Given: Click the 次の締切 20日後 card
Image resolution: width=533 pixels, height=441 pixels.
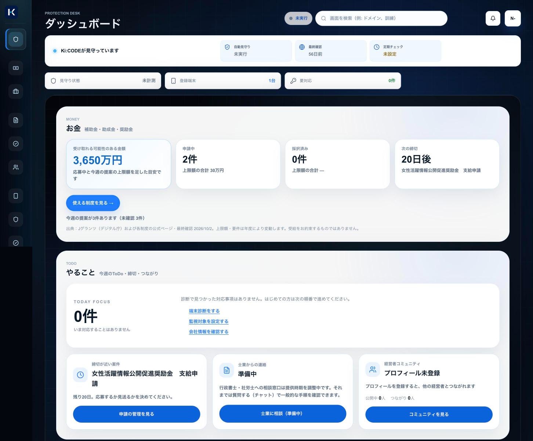Looking at the screenshot, I should point(447,164).
